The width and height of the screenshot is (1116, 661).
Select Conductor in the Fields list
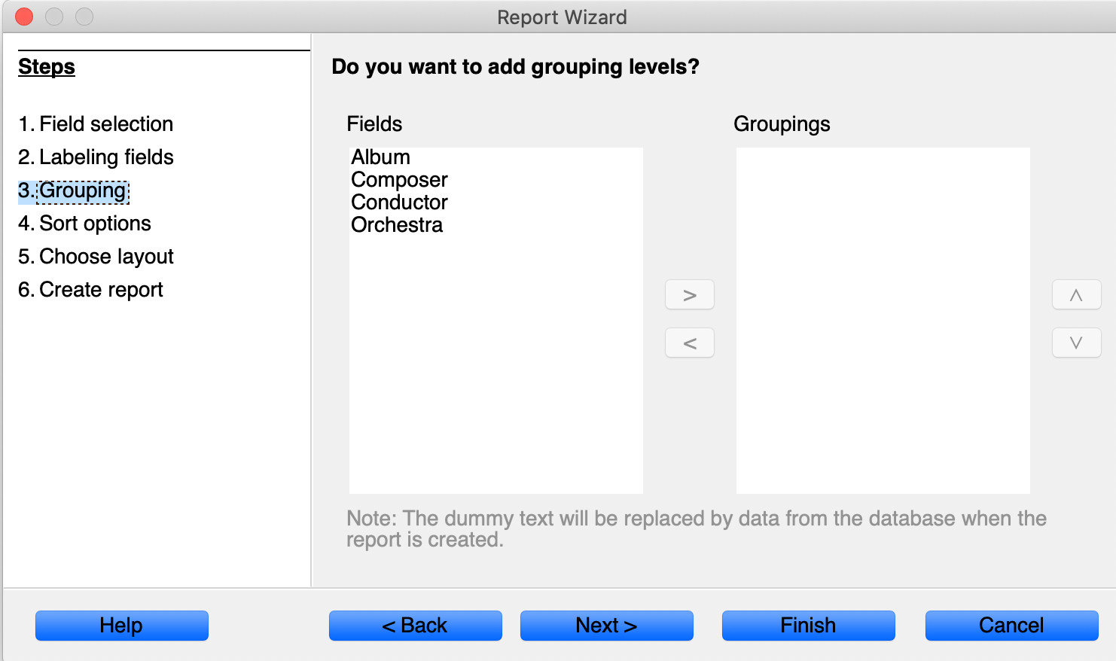(x=399, y=203)
